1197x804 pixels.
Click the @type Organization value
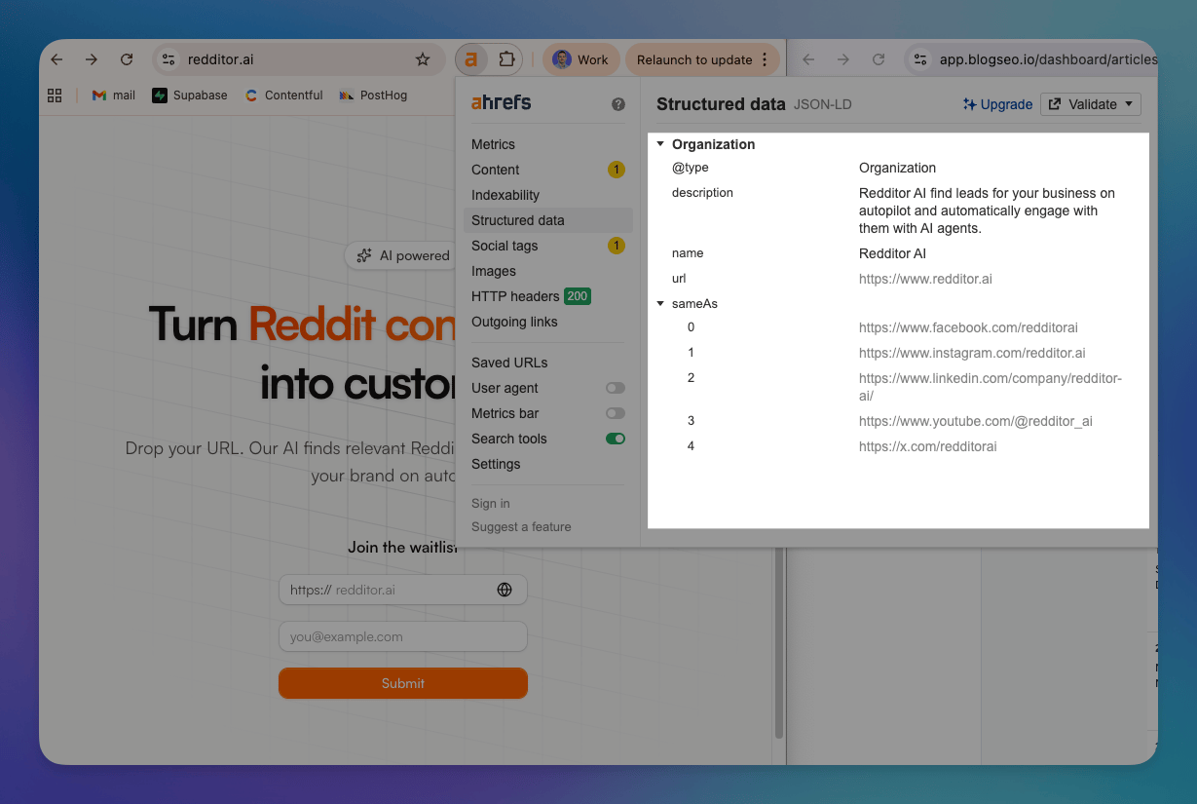(x=897, y=168)
